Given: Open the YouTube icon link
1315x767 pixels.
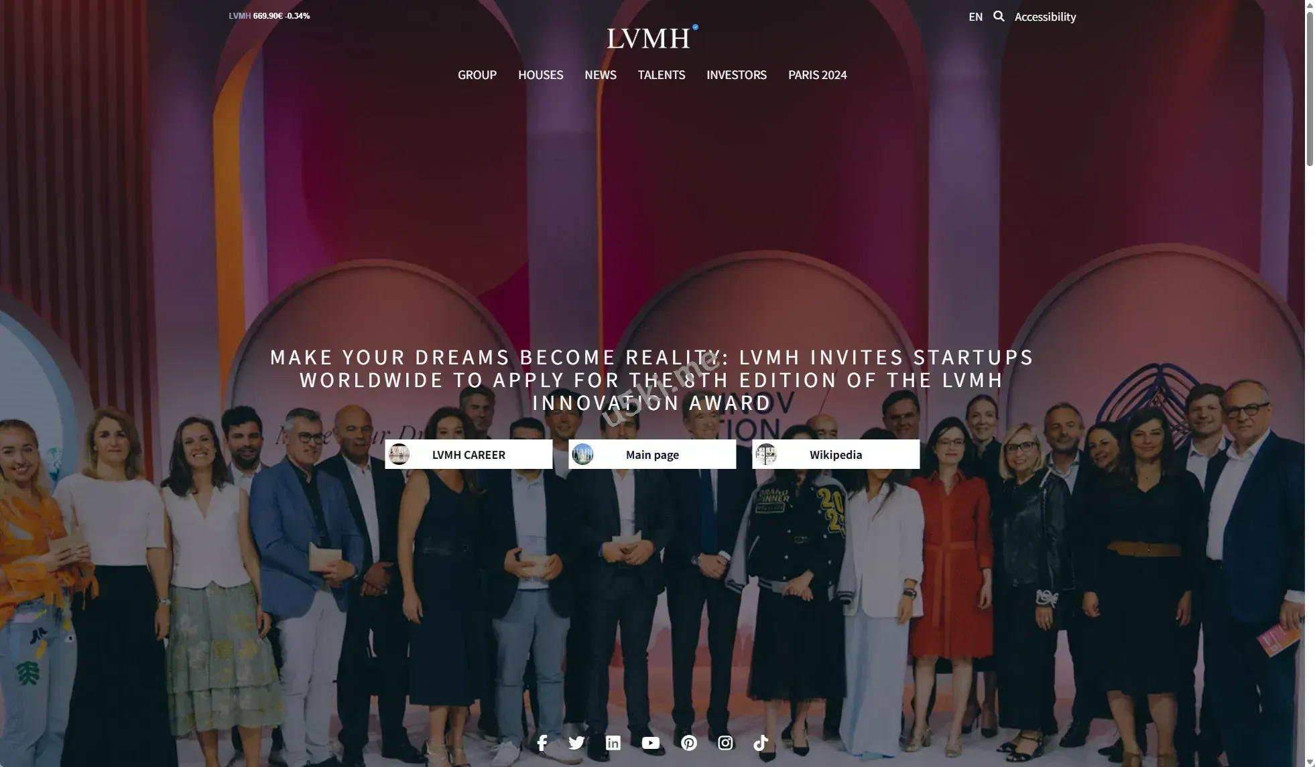Looking at the screenshot, I should 651,743.
